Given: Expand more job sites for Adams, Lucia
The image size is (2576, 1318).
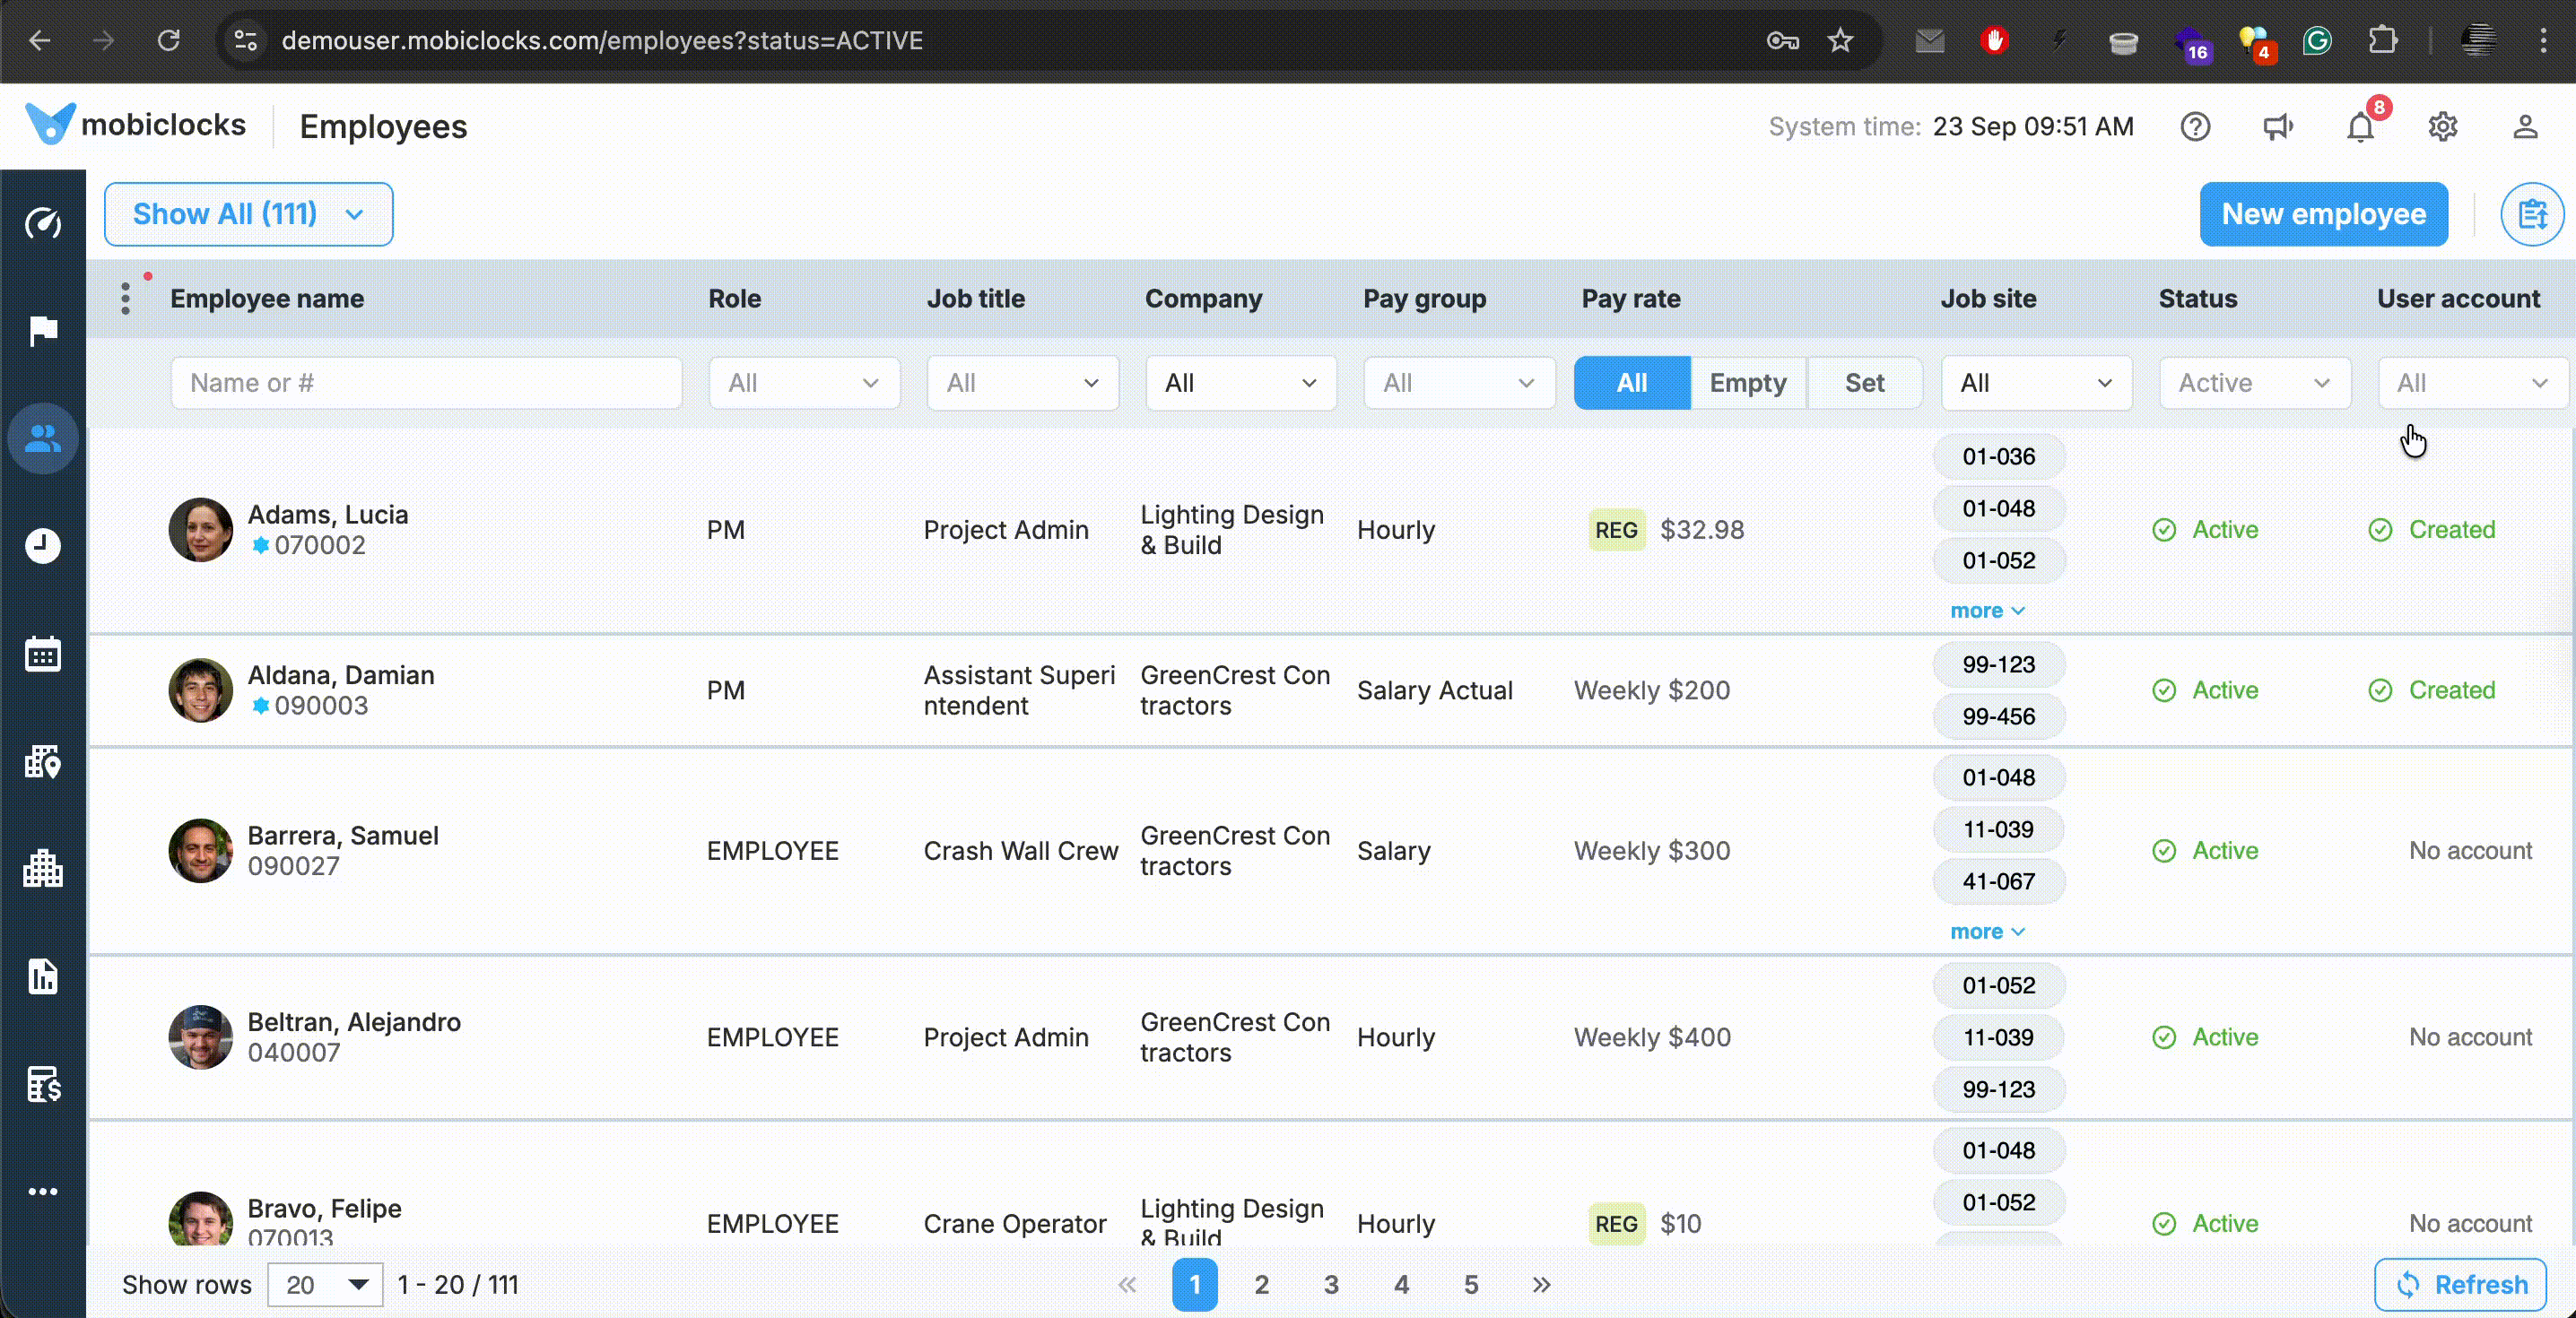Looking at the screenshot, I should point(1986,611).
